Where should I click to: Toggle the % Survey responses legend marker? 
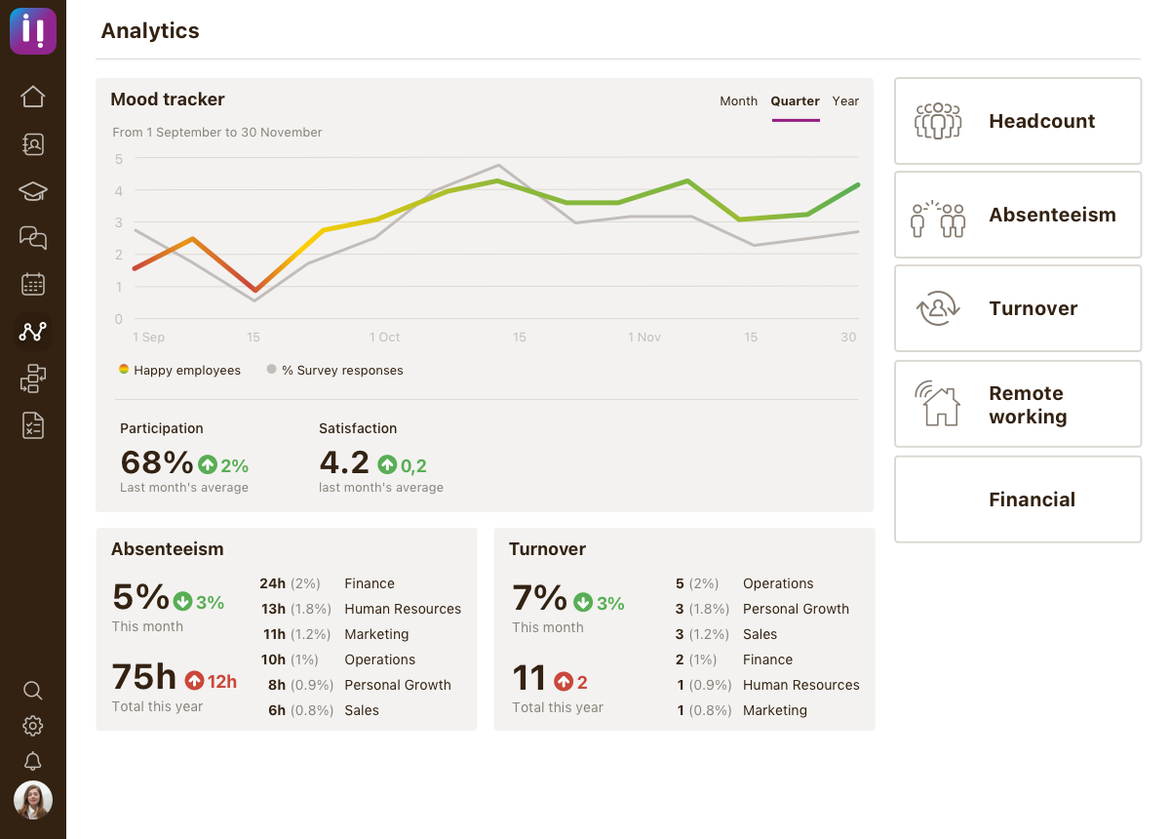tap(272, 370)
